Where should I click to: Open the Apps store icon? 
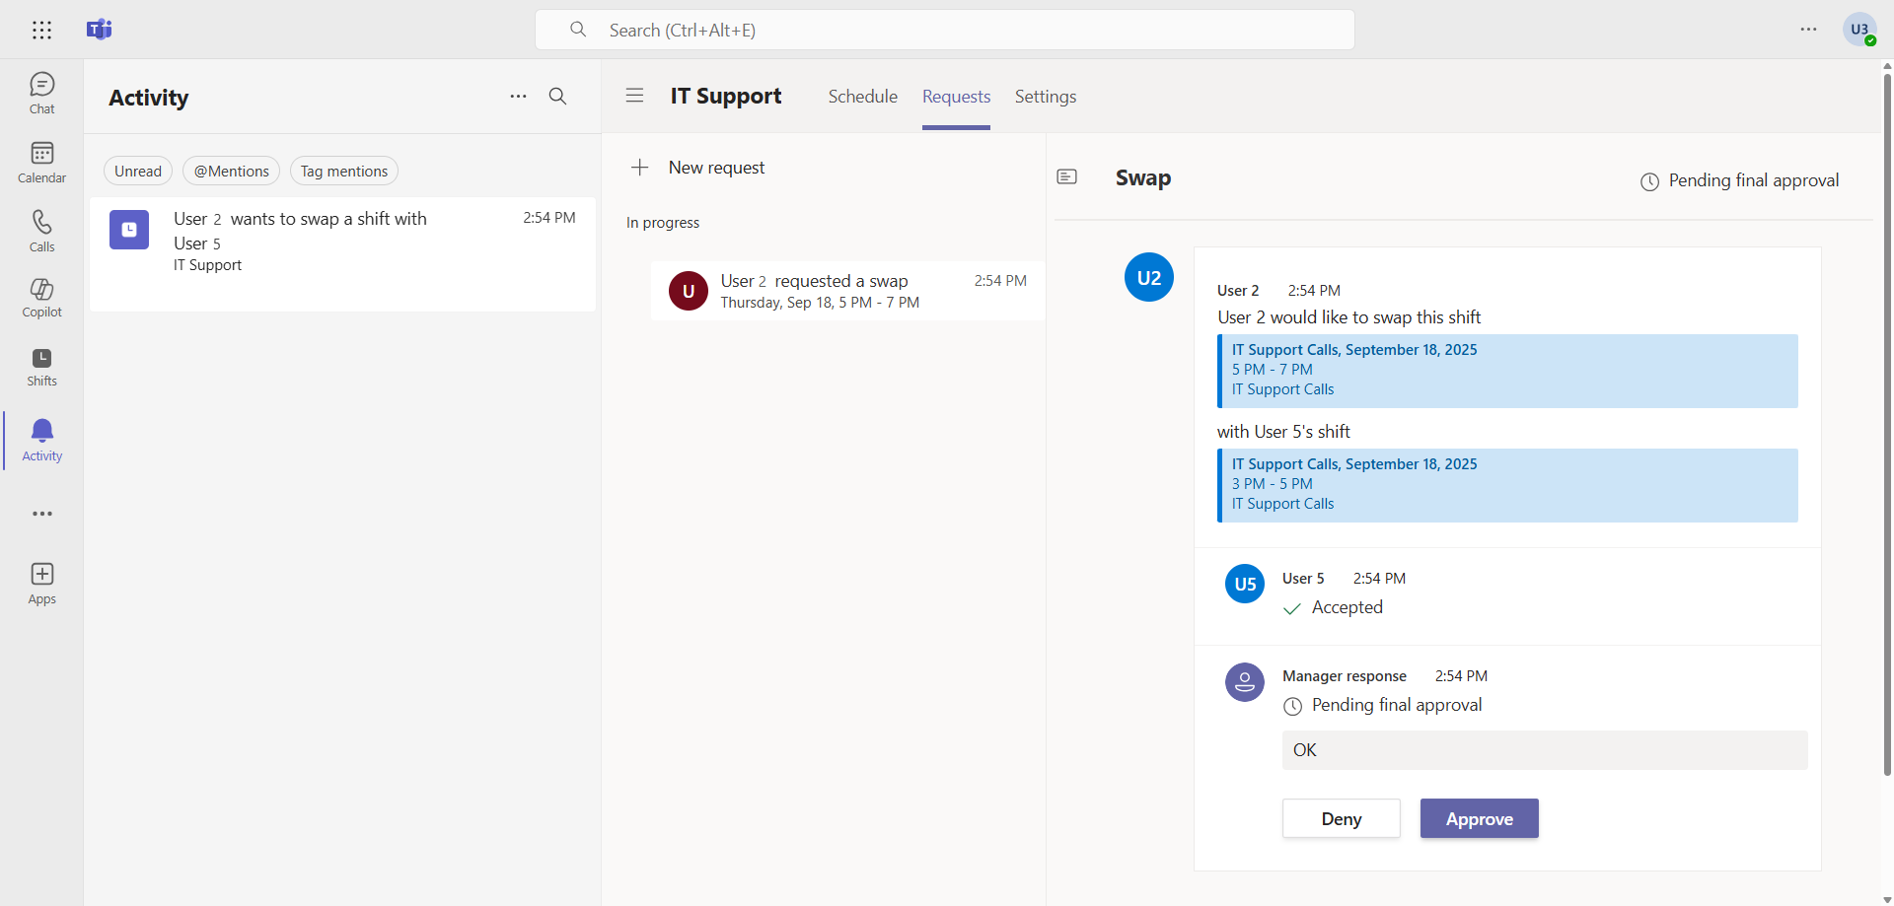pyautogui.click(x=41, y=584)
